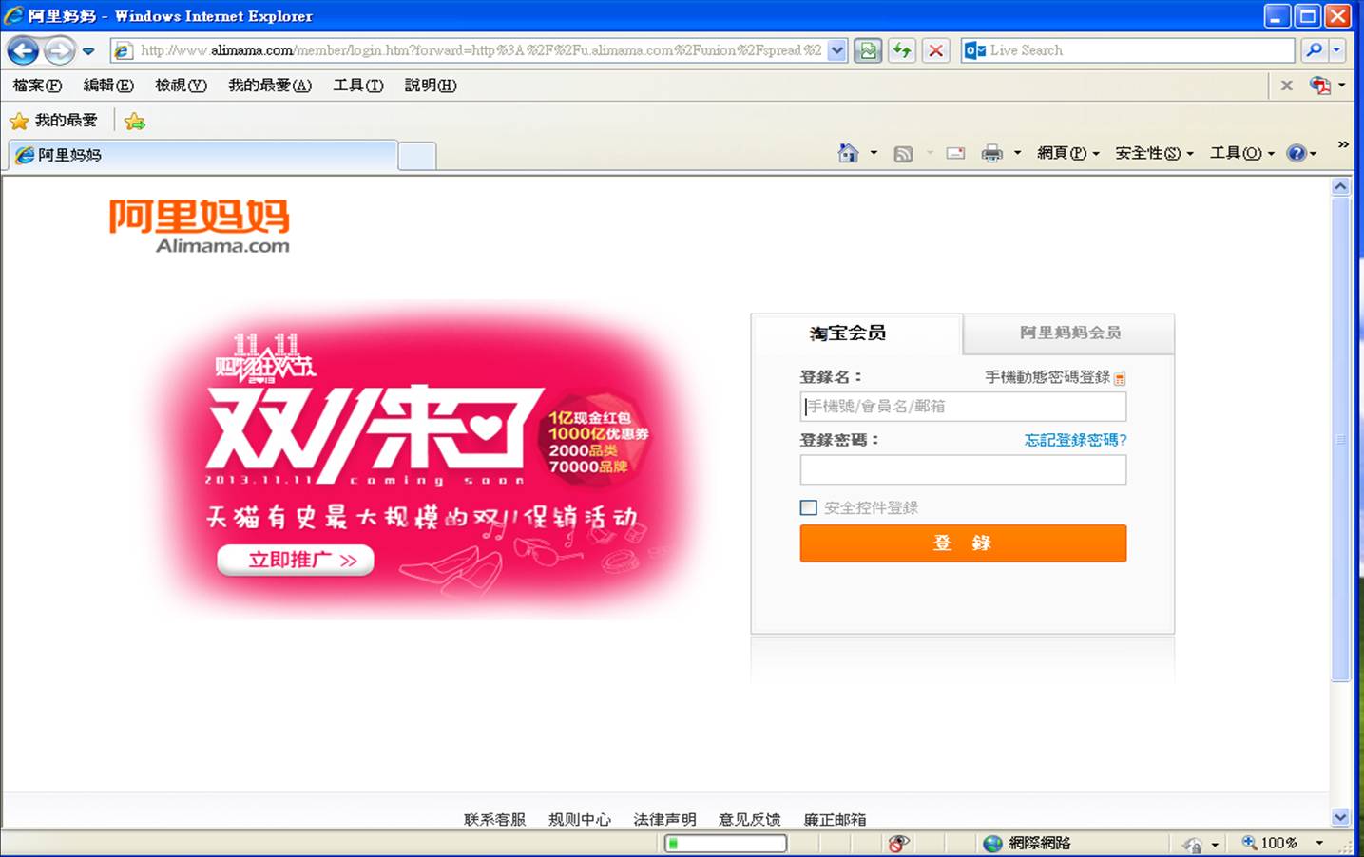Refresh the page with the green arrows icon
Viewport: 1364px width, 857px height.
901,50
